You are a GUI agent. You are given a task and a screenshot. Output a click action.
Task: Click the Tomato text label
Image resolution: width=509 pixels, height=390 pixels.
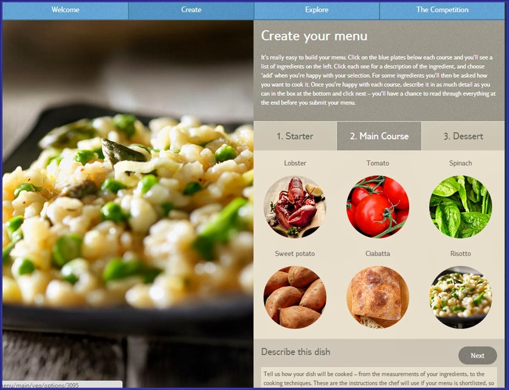coord(378,163)
